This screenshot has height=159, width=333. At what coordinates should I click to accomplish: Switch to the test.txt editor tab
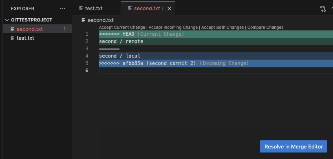[x=97, y=9]
